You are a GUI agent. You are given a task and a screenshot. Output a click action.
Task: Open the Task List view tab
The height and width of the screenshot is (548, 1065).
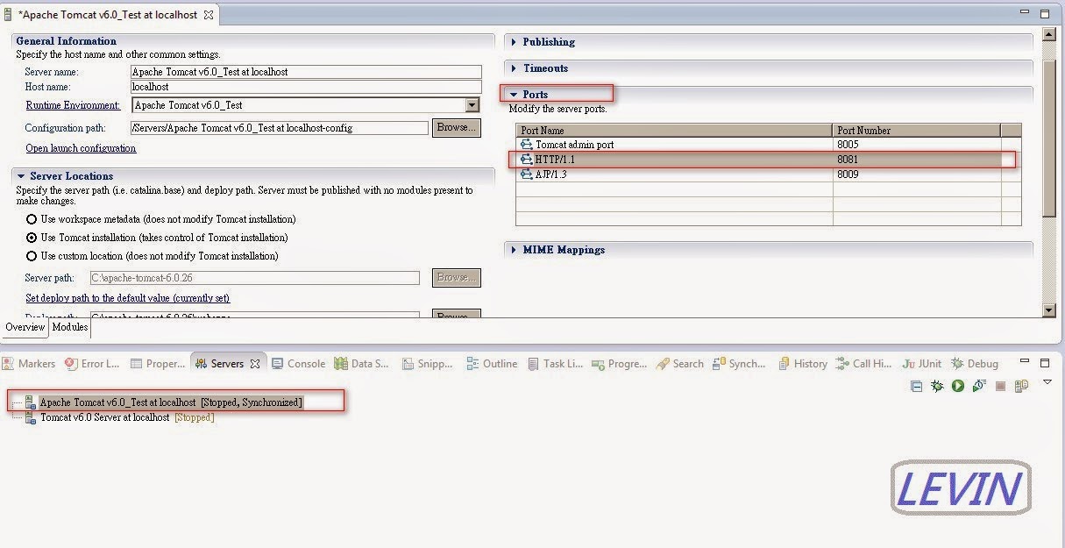[557, 364]
